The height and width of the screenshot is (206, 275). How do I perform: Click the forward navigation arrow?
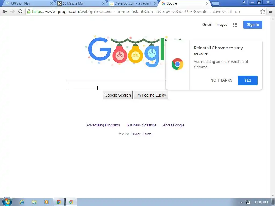(x=12, y=12)
